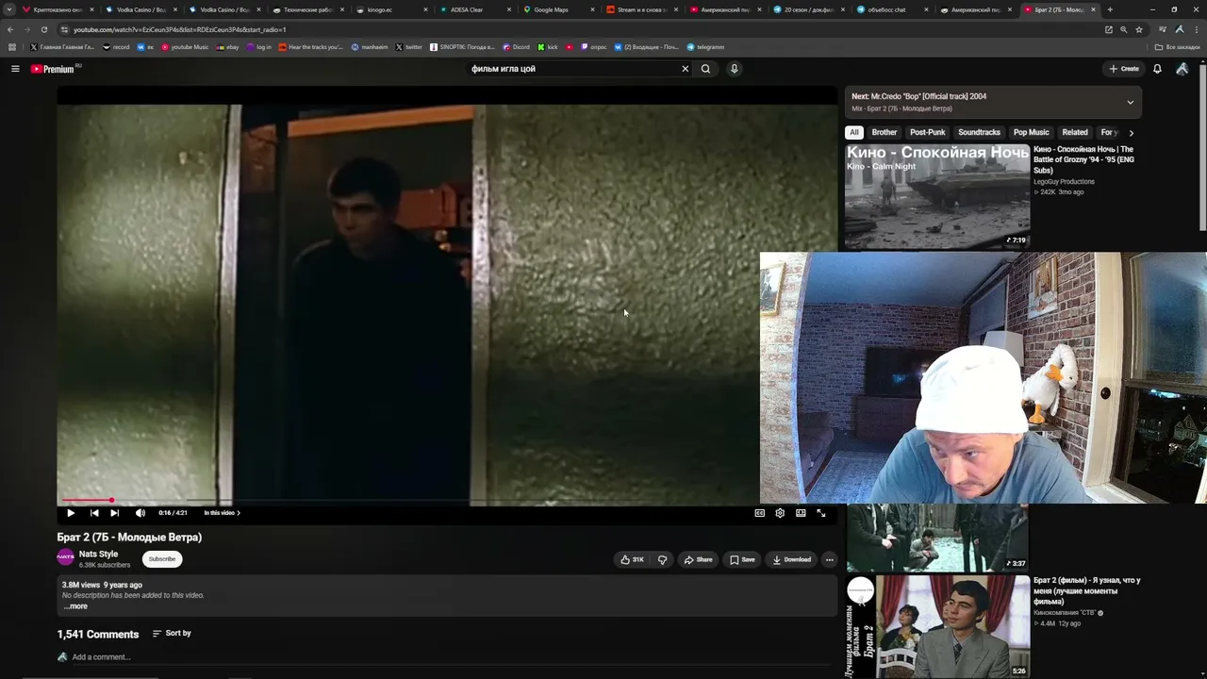Open the all bookmarks folder
Image resolution: width=1207 pixels, height=679 pixels.
(x=1178, y=47)
